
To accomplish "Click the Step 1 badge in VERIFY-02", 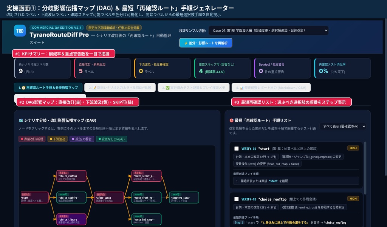I will pos(239,222).
